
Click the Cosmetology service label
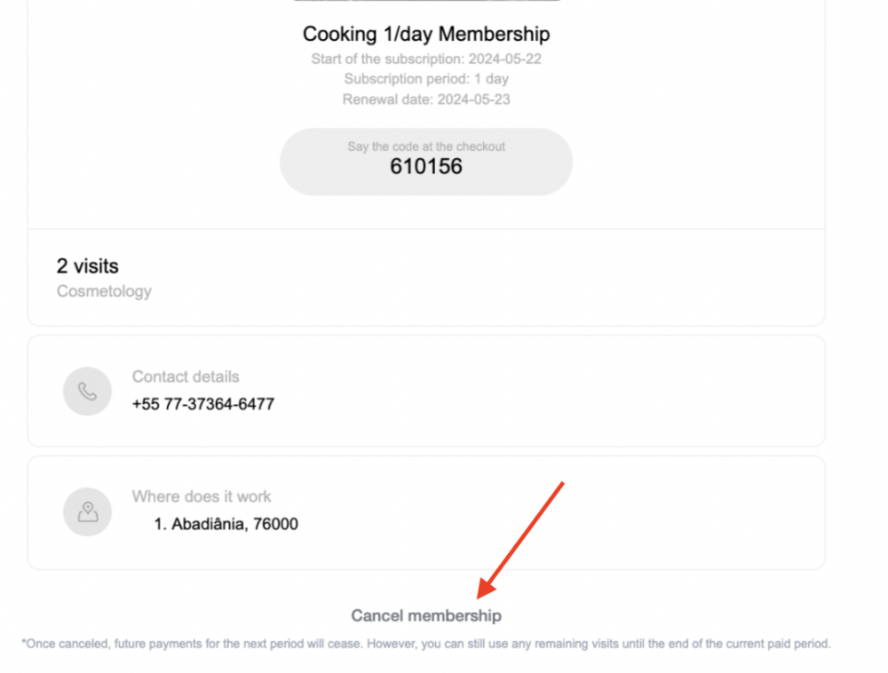click(x=104, y=291)
